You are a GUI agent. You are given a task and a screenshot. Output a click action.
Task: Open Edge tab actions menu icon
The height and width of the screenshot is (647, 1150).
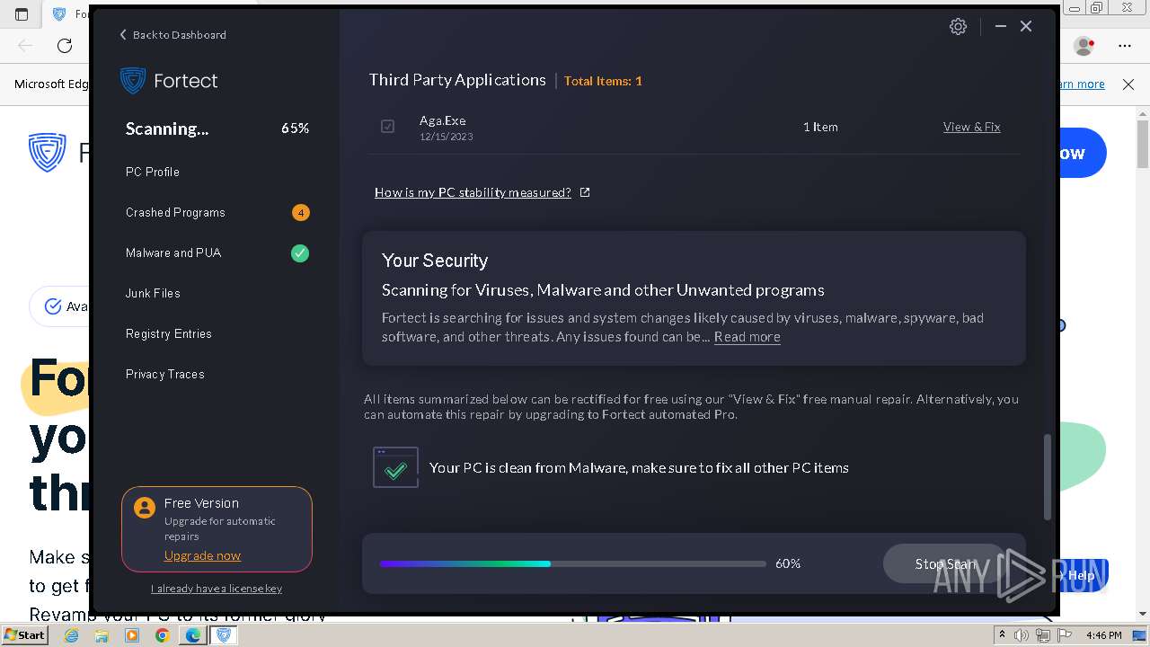tap(22, 14)
